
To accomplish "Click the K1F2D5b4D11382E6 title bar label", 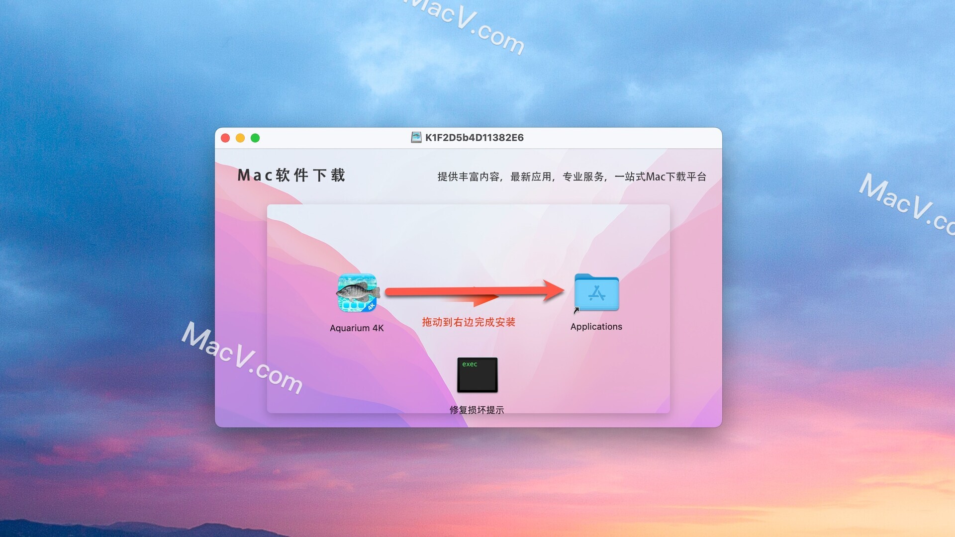I will tap(469, 137).
